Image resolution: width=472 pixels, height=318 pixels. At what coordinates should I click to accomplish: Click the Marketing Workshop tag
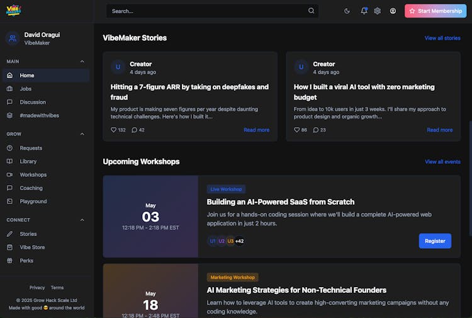(x=232, y=277)
